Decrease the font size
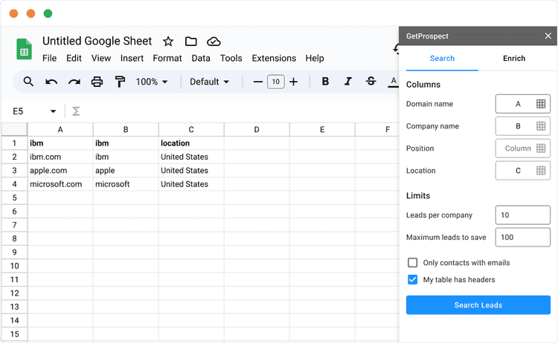 tap(258, 82)
